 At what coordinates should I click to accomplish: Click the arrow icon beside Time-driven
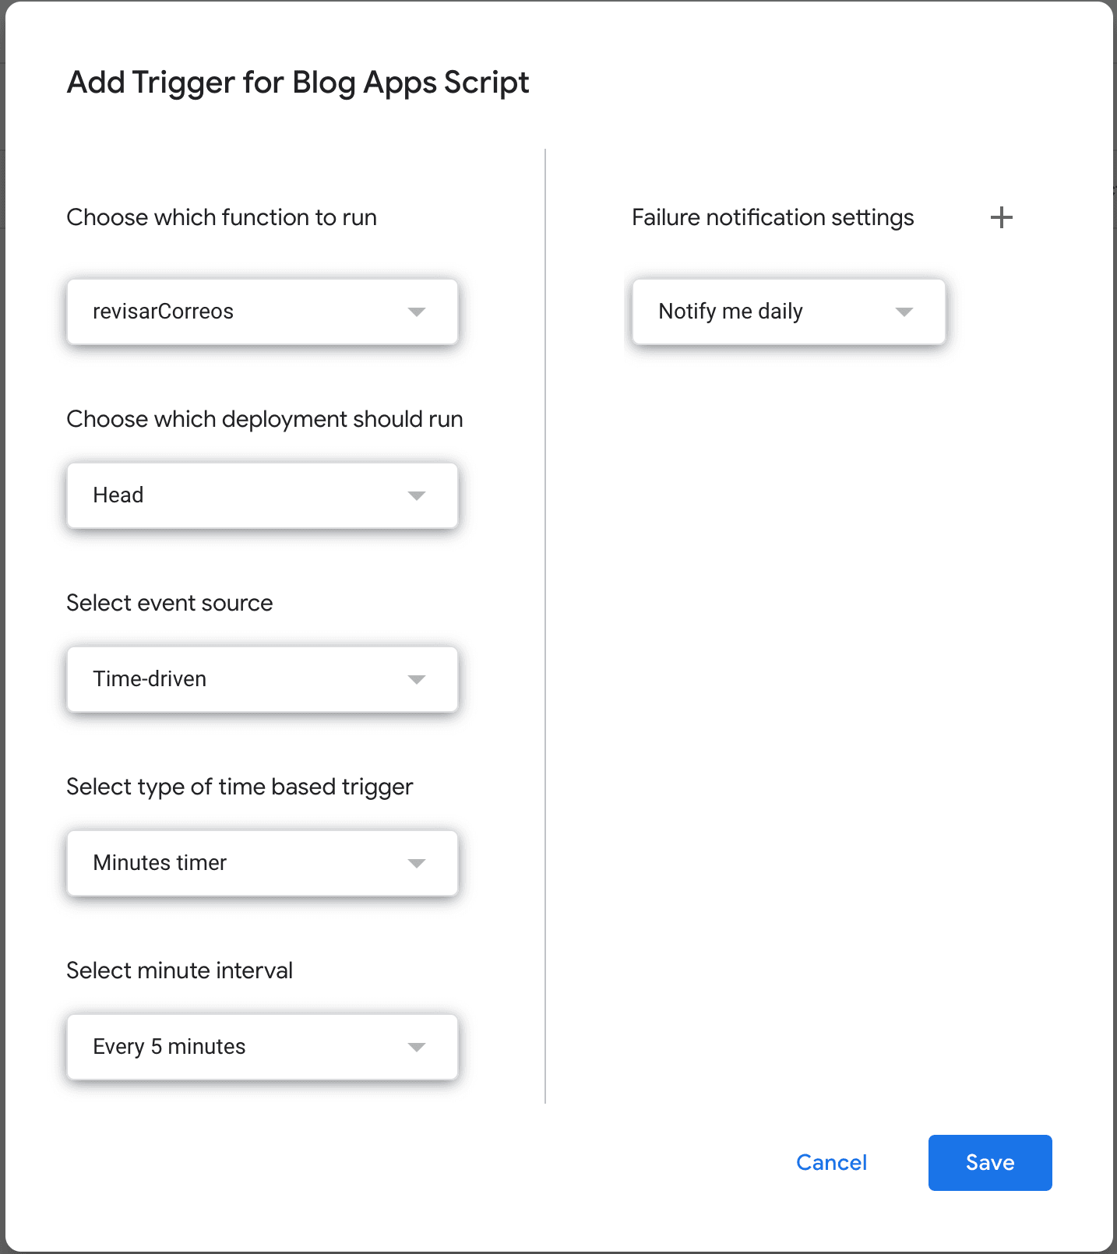[x=417, y=679]
